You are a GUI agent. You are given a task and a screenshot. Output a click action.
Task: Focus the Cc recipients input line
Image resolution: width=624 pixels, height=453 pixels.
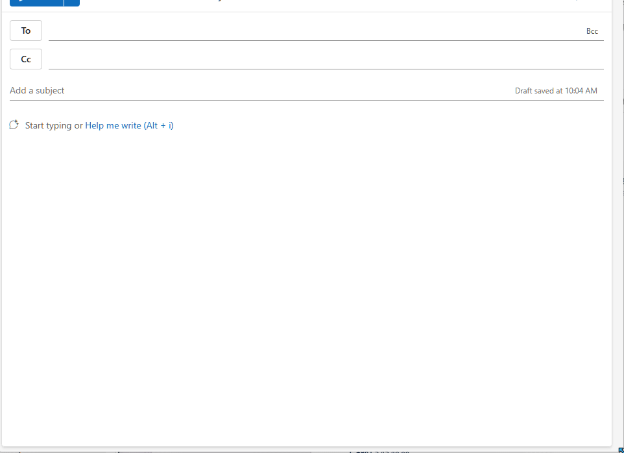coord(326,59)
